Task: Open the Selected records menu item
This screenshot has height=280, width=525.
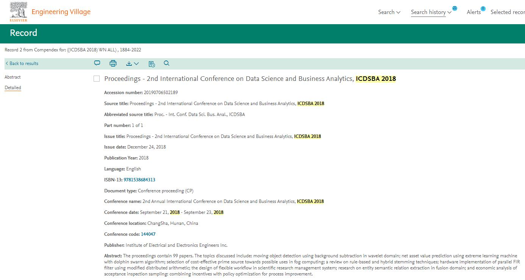Action: [x=507, y=12]
